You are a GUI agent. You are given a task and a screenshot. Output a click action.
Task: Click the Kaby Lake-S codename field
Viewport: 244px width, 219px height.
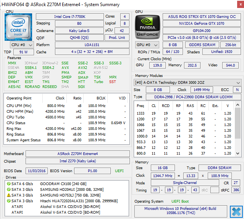coord(79,31)
